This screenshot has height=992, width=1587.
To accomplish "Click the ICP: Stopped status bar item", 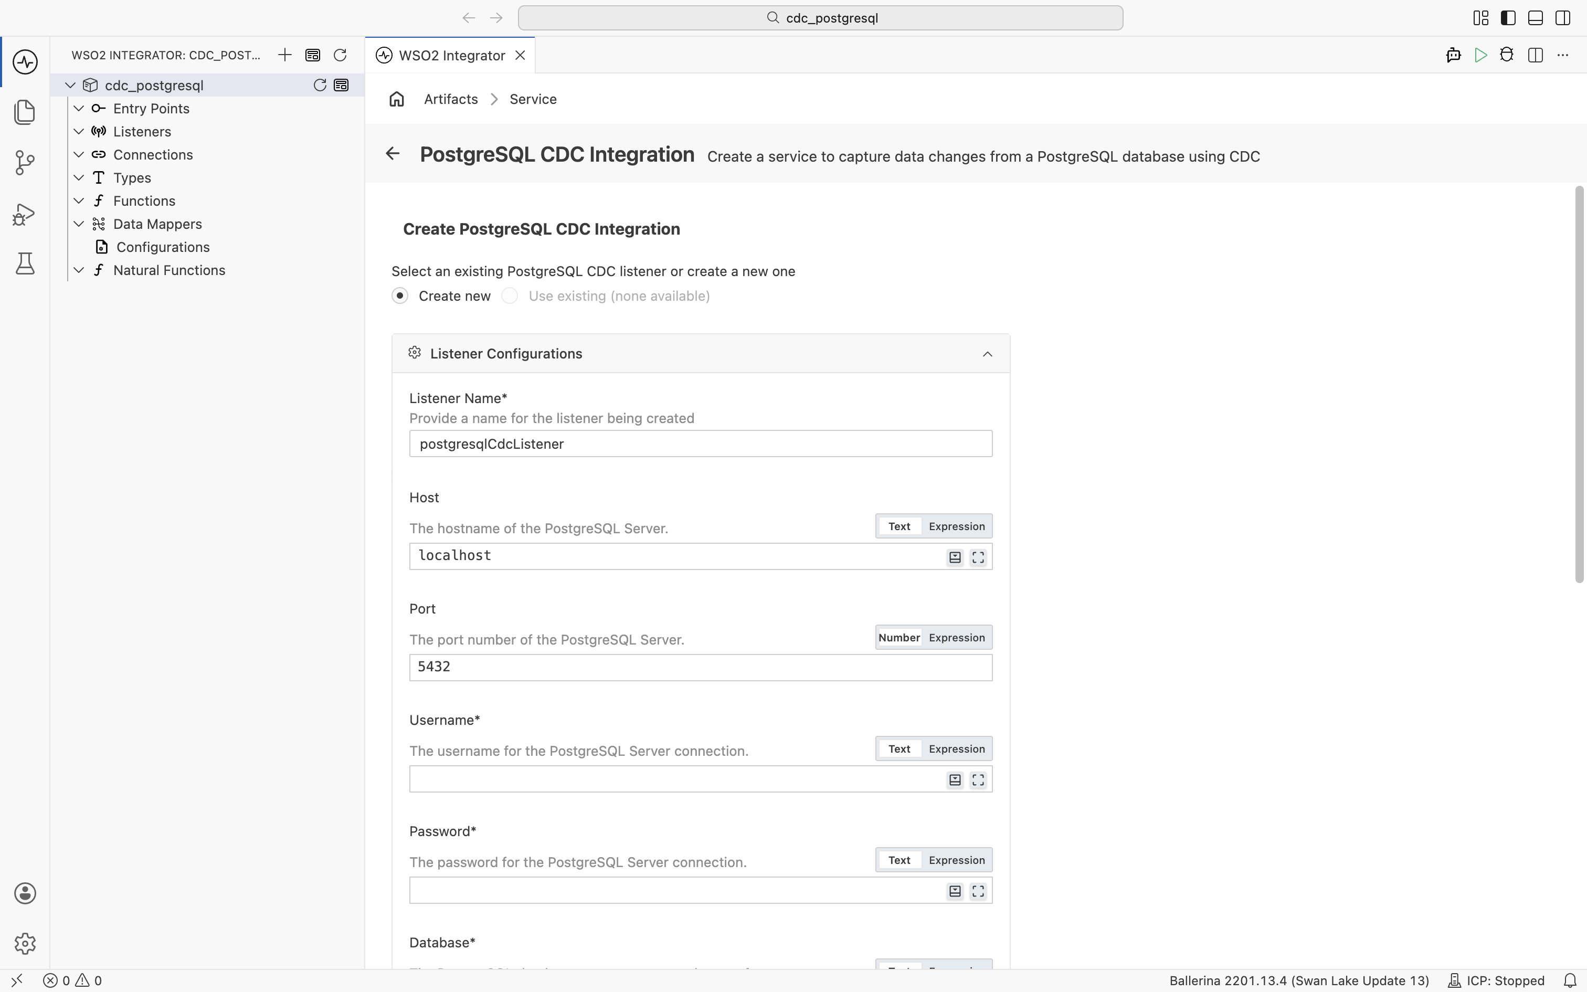I will pyautogui.click(x=1496, y=981).
